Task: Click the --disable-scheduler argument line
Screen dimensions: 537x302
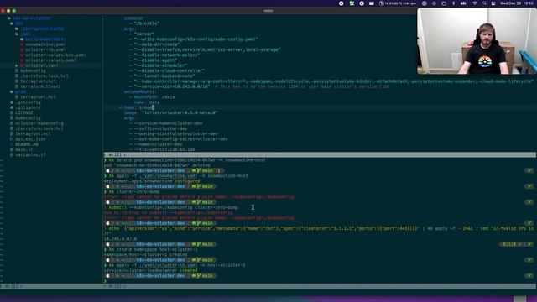Action: pyautogui.click(x=159, y=65)
